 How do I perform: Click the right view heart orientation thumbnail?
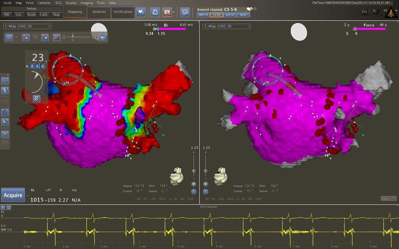(221, 176)
